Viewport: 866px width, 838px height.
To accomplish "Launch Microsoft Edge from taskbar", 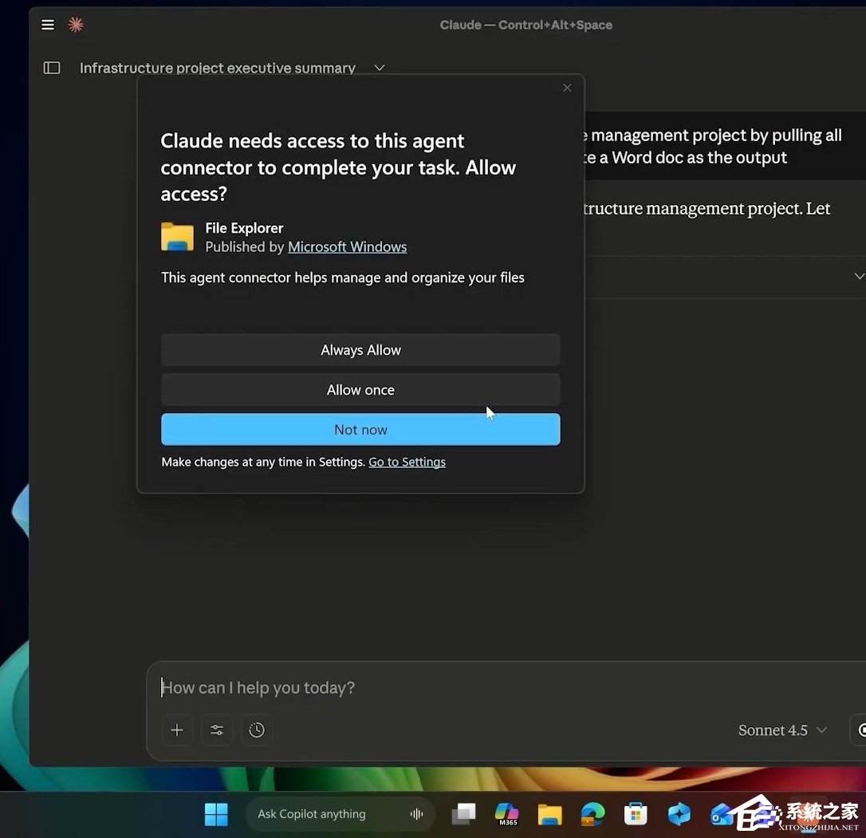I will 593,814.
